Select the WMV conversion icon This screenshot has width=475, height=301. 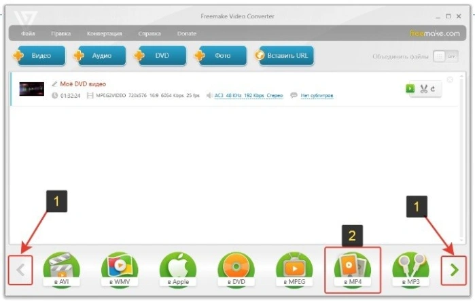(x=120, y=270)
